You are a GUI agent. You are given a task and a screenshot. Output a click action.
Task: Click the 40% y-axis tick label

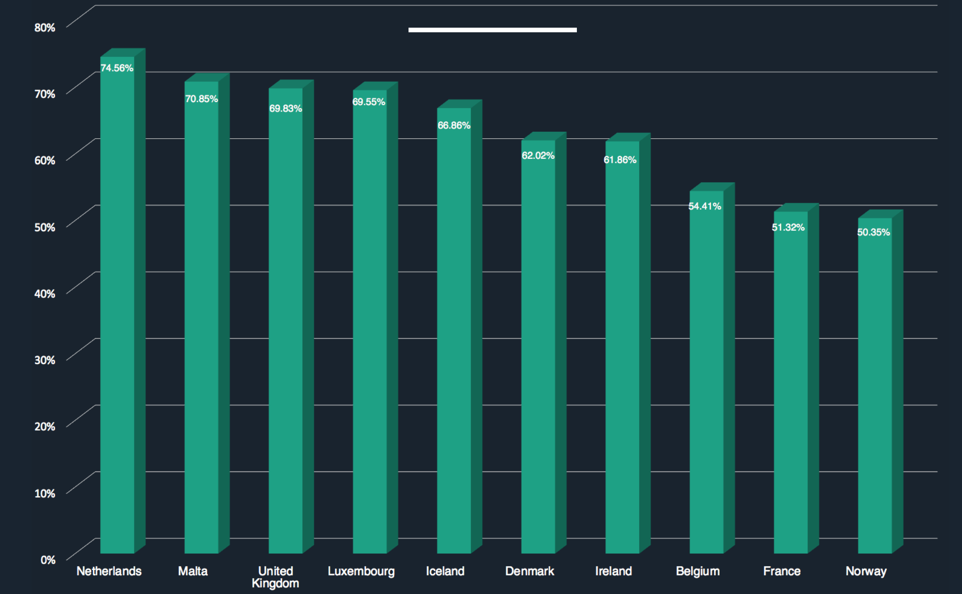point(45,294)
